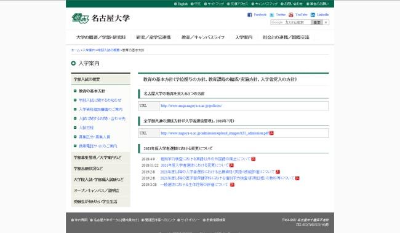Open 基金のお願い in the top bar
The image size is (400, 233).
click(319, 4)
